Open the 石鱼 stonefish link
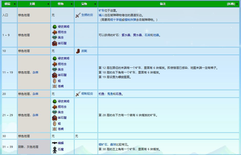 coord(119,94)
